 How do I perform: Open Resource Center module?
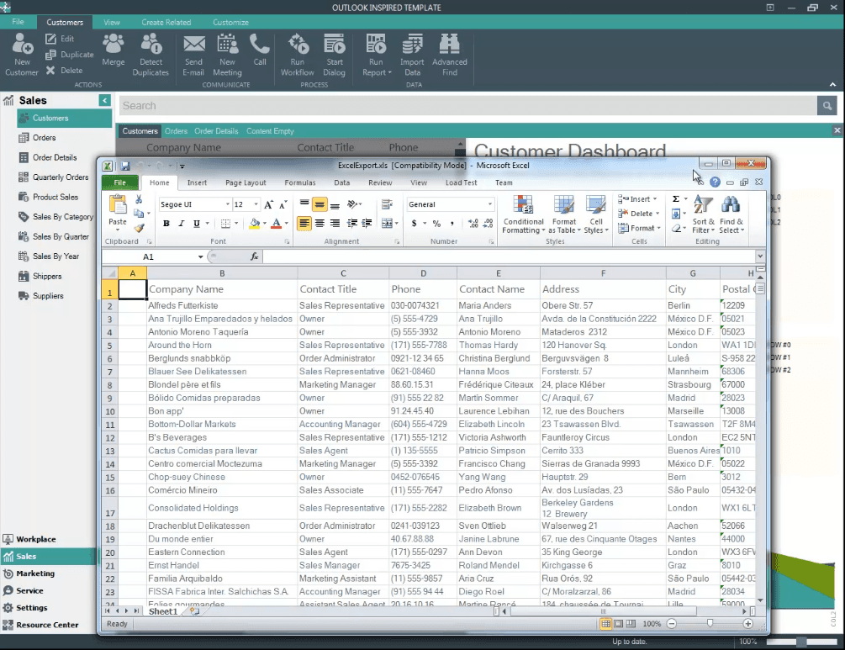pos(41,625)
